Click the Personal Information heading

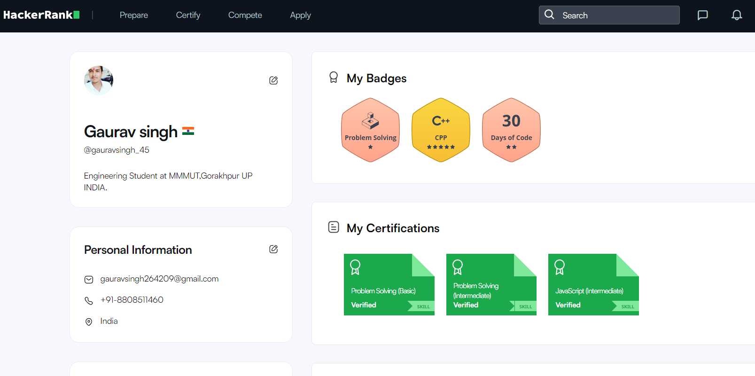coord(138,250)
